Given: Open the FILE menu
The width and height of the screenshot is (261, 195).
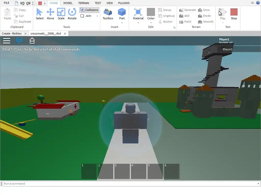Looking at the screenshot, I should 6,3.
